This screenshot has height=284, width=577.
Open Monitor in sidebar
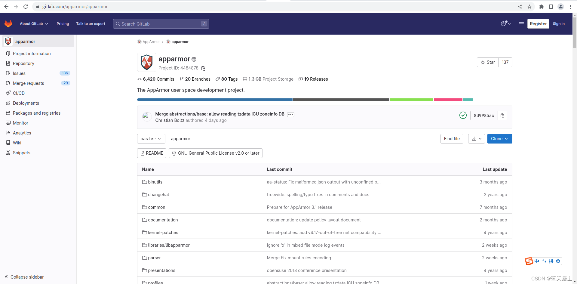38,123
